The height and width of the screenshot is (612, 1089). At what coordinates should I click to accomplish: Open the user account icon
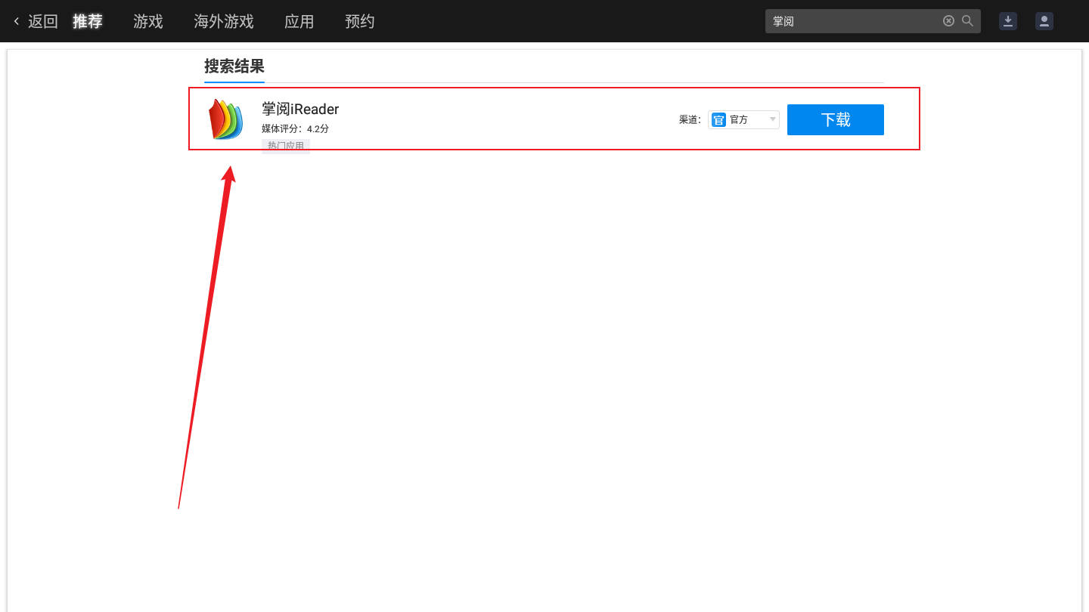1044,21
